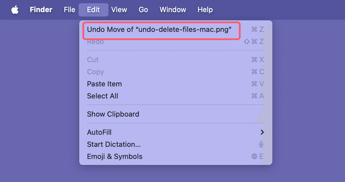This screenshot has height=182, width=345.
Task: Click the microphone icon beside Start Dictation
Action: (261, 144)
